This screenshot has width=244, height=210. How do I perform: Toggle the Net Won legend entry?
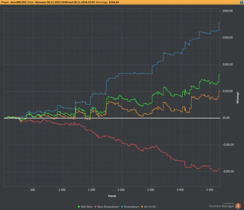85,207
